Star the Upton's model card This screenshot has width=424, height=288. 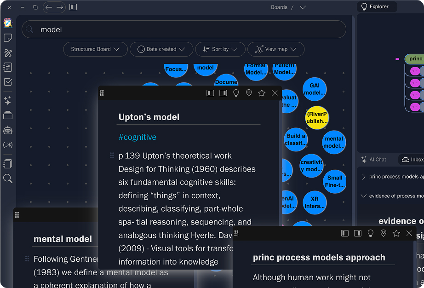pos(262,93)
